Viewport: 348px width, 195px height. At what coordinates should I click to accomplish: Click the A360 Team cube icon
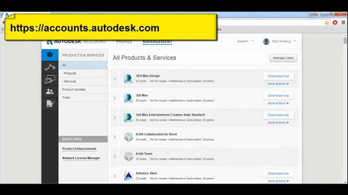[128, 156]
